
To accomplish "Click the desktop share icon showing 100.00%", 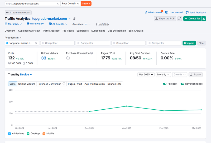I will pyautogui.click(x=9, y=63).
